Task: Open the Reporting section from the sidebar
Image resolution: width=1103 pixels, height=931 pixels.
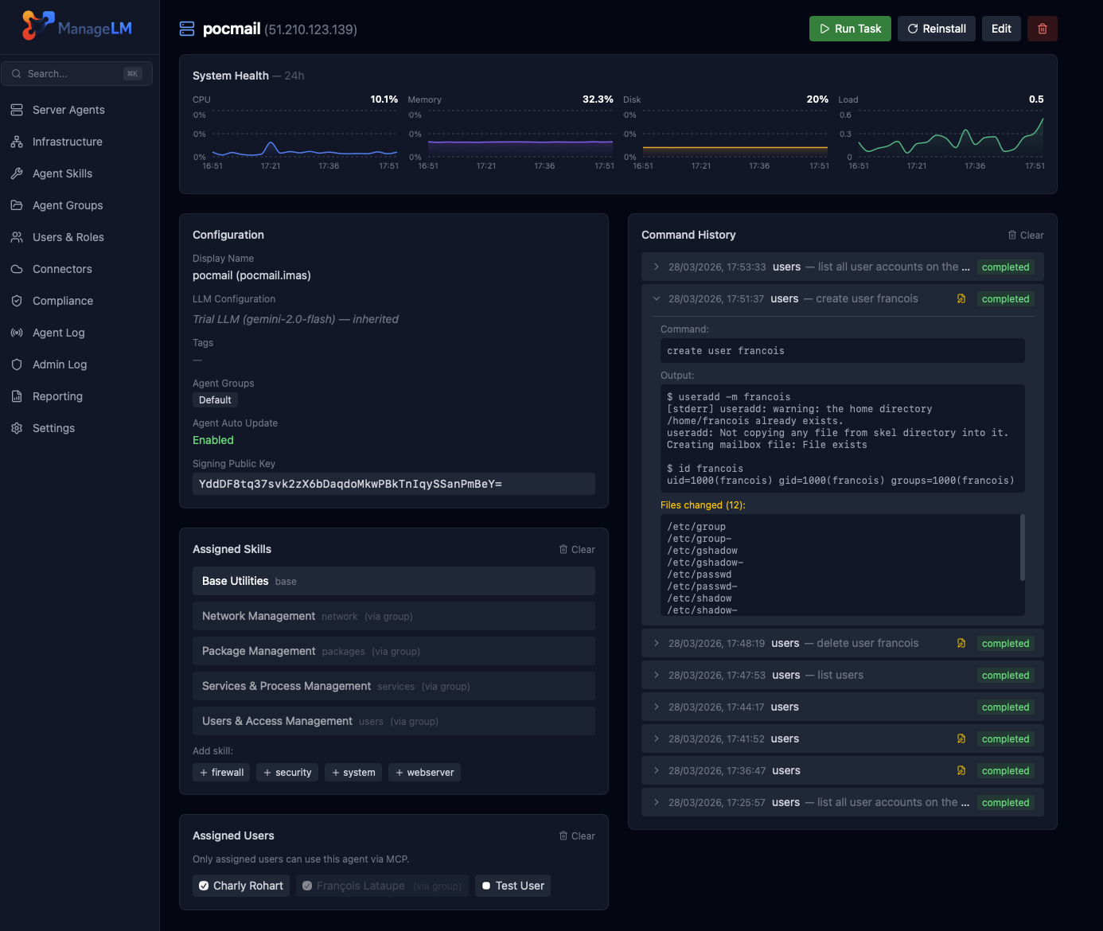Action: point(16,396)
